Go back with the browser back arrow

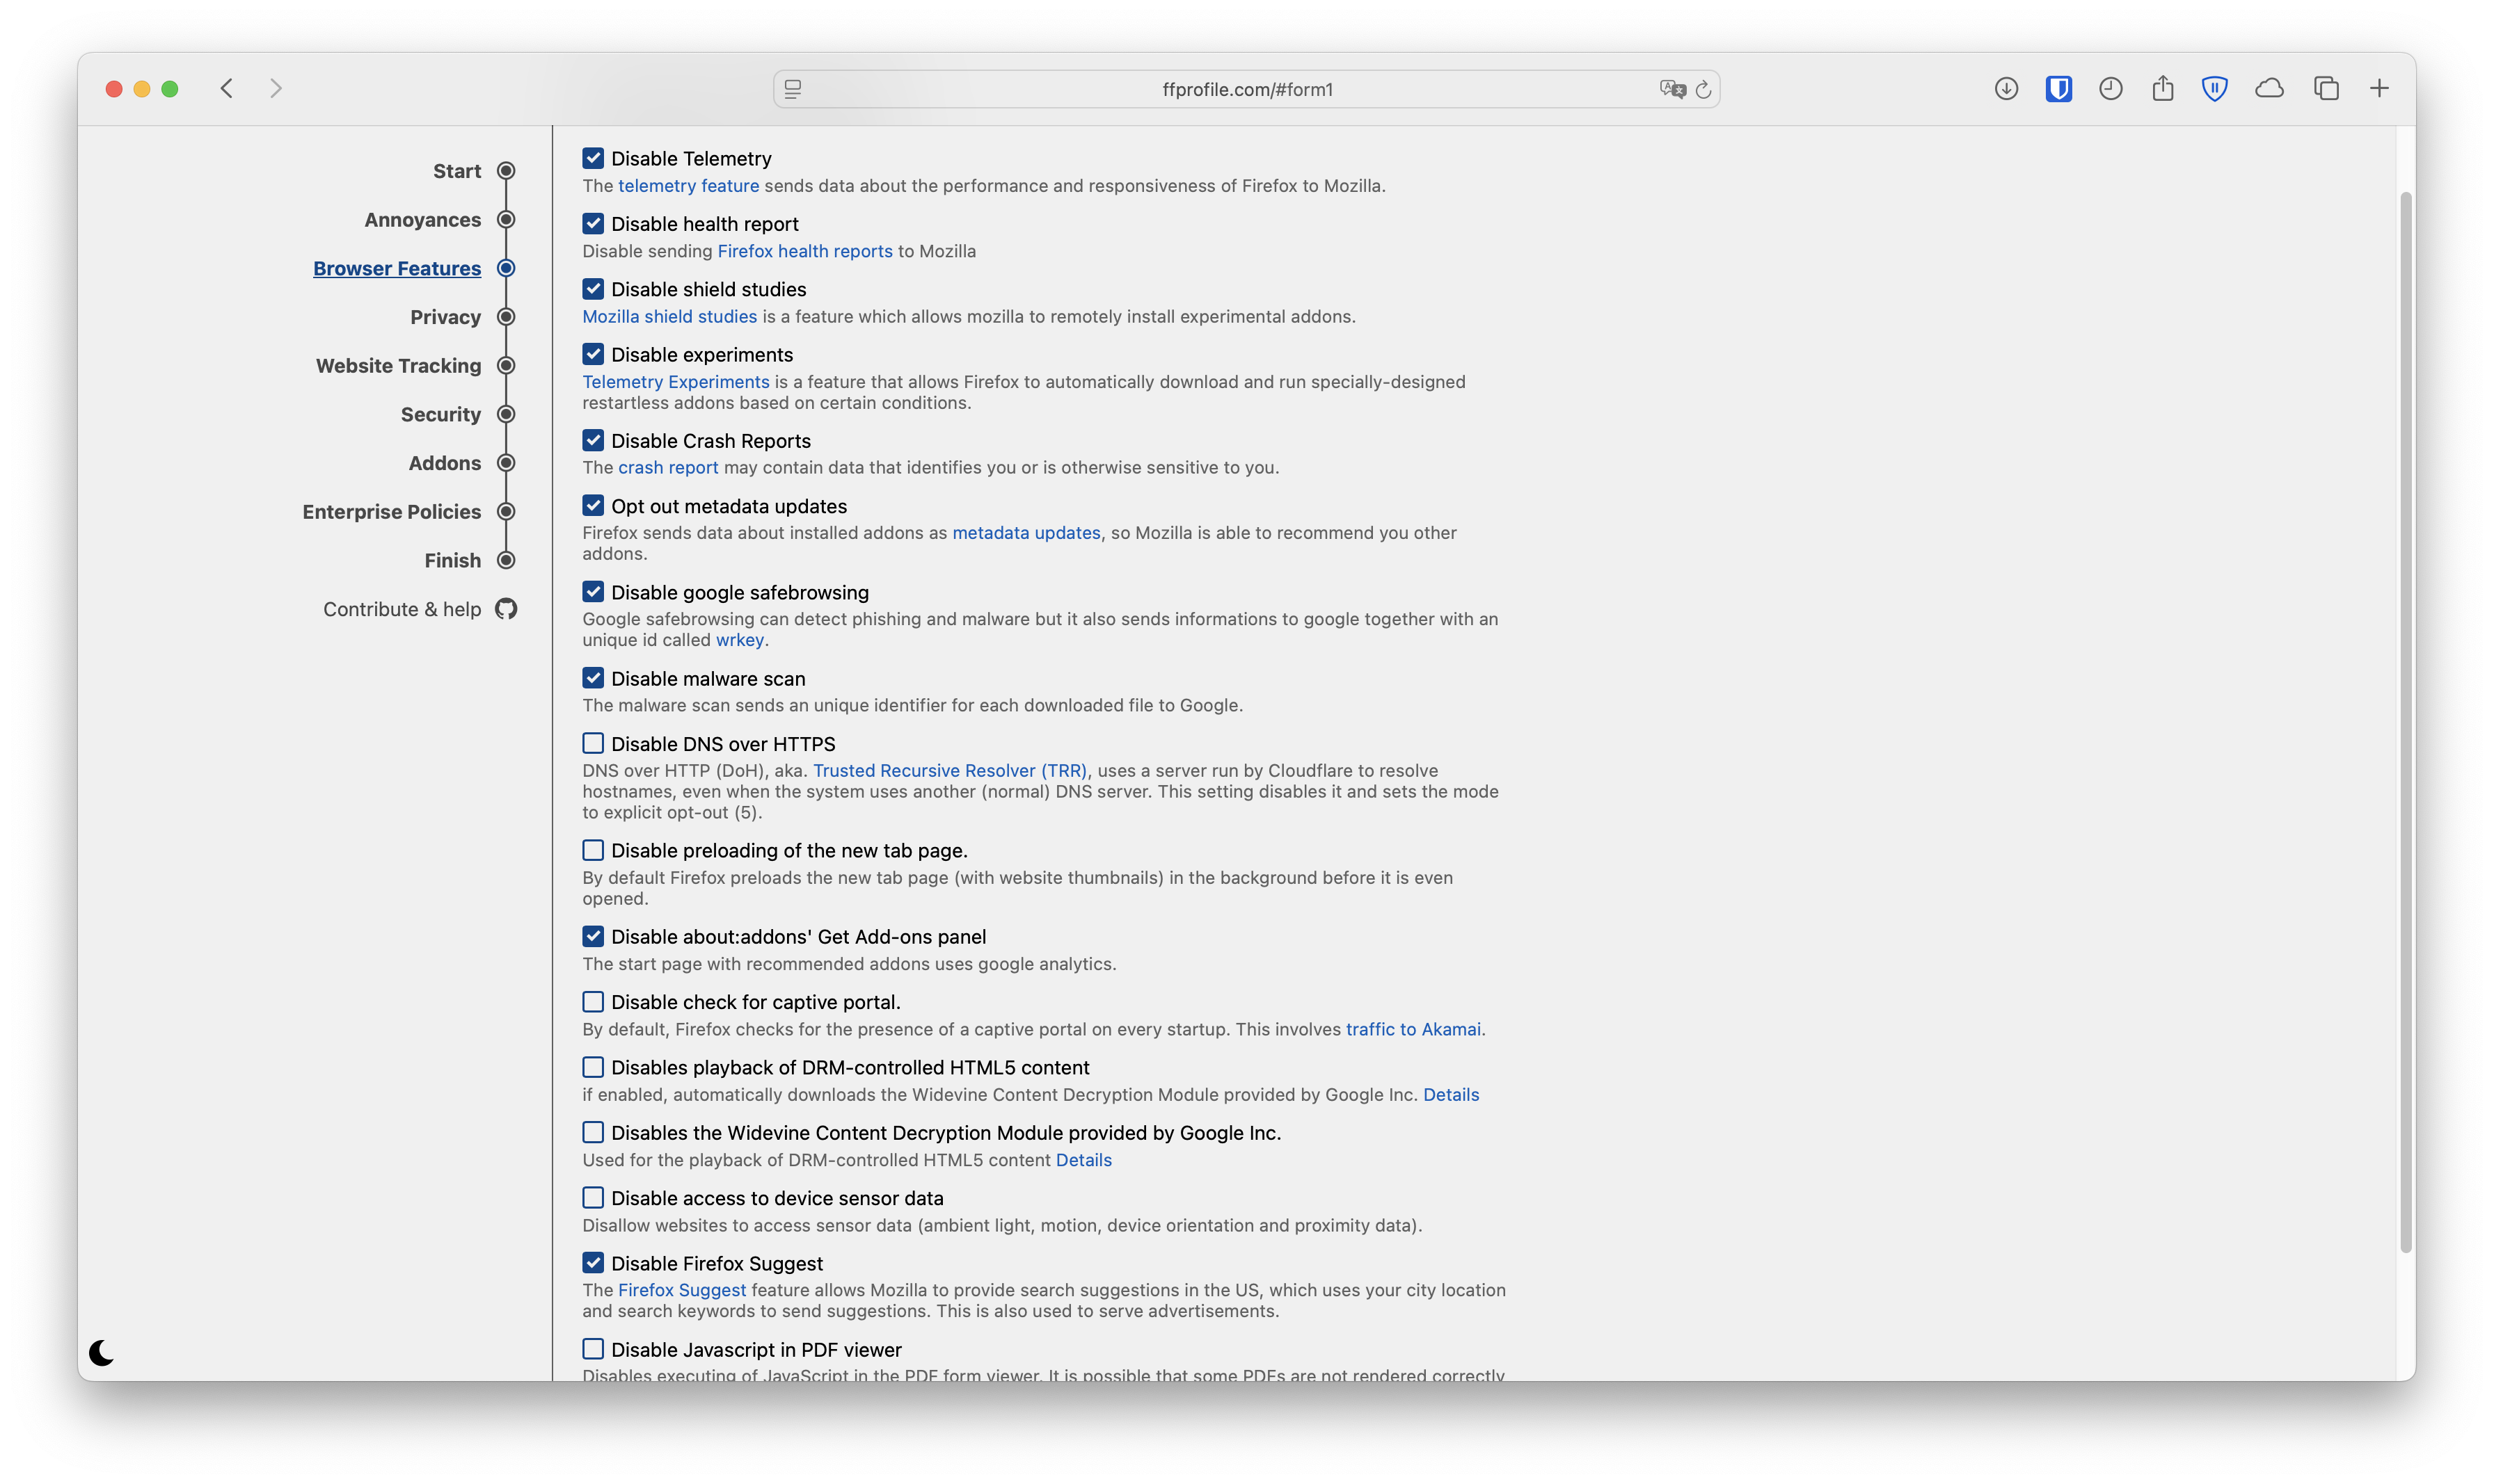pos(227,88)
